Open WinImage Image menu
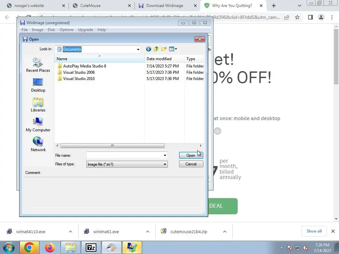 pyautogui.click(x=37, y=30)
